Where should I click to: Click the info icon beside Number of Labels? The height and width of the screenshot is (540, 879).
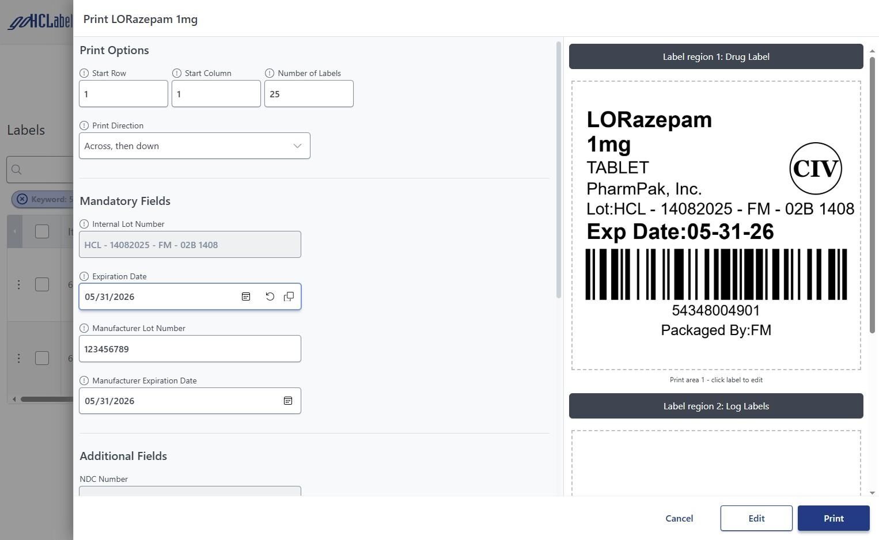pos(270,73)
